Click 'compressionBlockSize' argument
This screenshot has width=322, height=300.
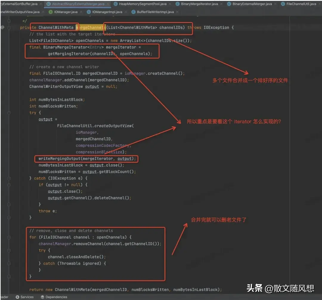[99, 152]
